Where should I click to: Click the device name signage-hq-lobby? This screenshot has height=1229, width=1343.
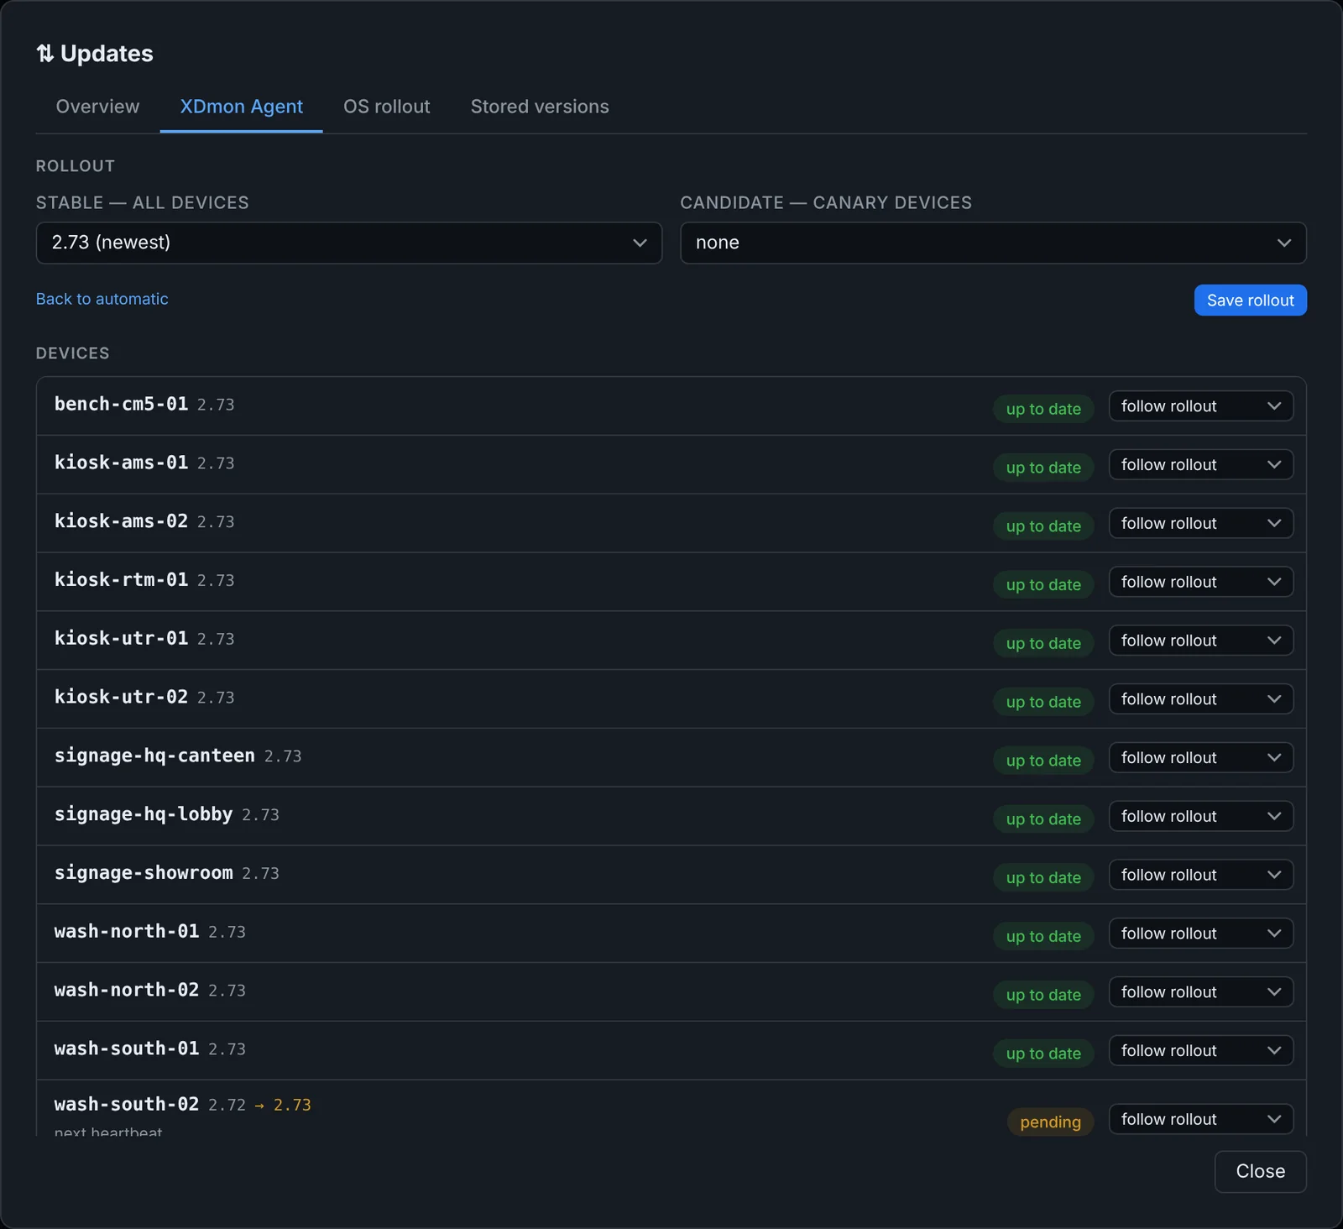(144, 814)
